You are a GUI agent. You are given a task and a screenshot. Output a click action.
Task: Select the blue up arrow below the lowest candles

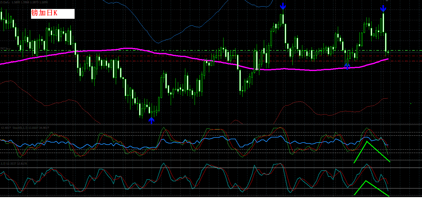[152, 120]
